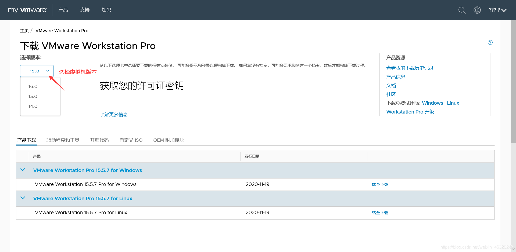Download free trial for Linux
The height and width of the screenshot is (252, 516).
[453, 103]
